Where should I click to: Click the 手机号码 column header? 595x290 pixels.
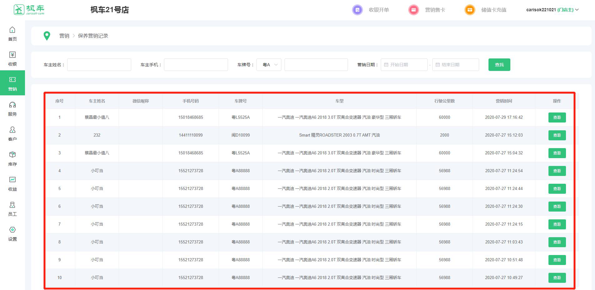[x=191, y=101]
